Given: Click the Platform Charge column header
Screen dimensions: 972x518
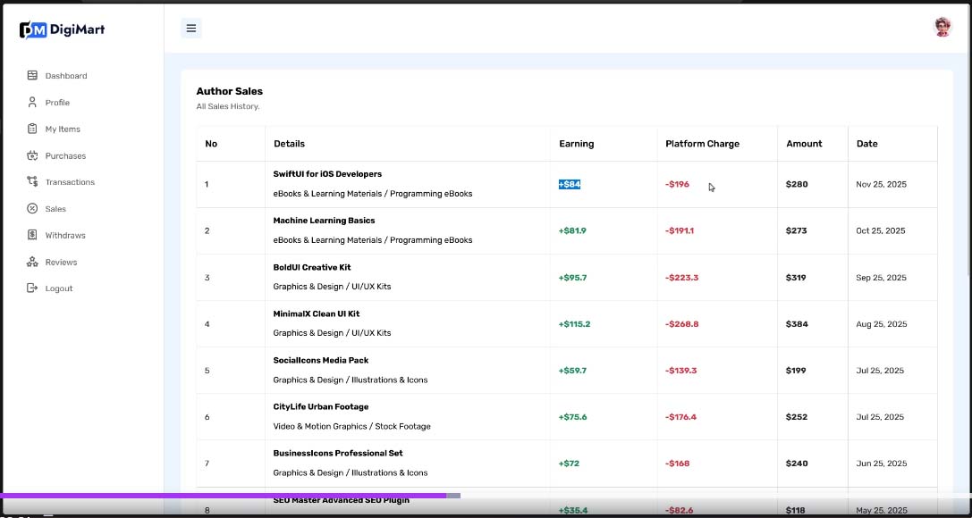Looking at the screenshot, I should [702, 144].
